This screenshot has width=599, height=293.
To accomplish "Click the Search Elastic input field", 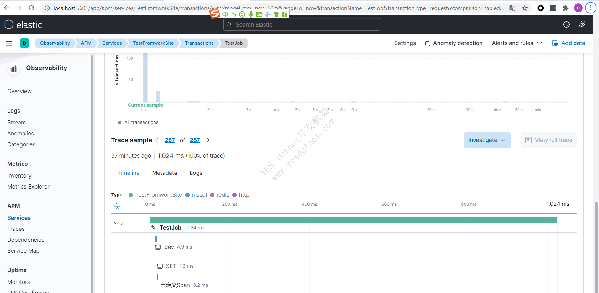I will tap(302, 24).
